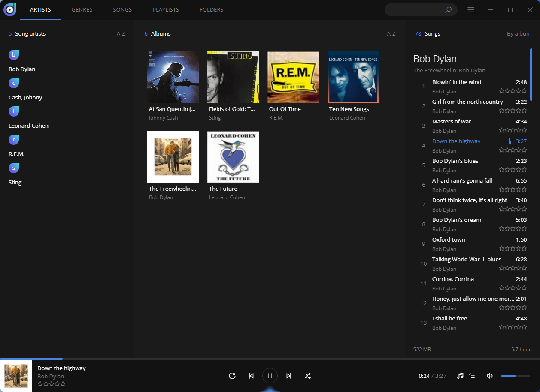Viewport: 540px width, 392px height.
Task: Click into the search input field
Action: pyautogui.click(x=415, y=10)
